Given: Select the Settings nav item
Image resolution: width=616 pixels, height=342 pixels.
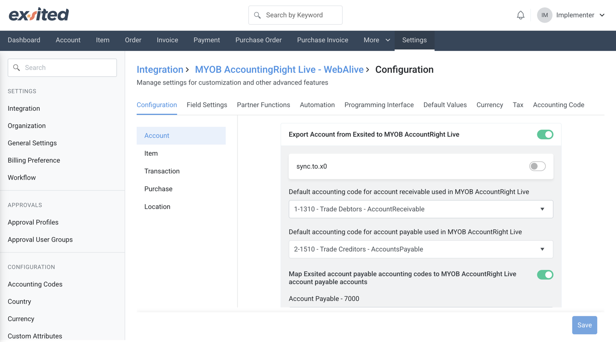Looking at the screenshot, I should pyautogui.click(x=415, y=40).
